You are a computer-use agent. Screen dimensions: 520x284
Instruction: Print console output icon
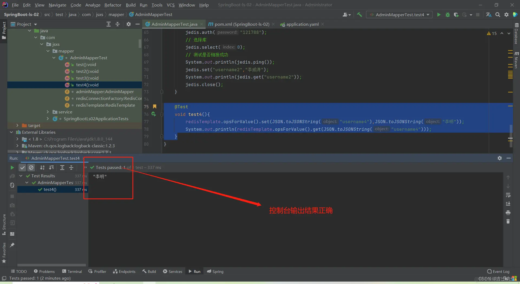(508, 213)
